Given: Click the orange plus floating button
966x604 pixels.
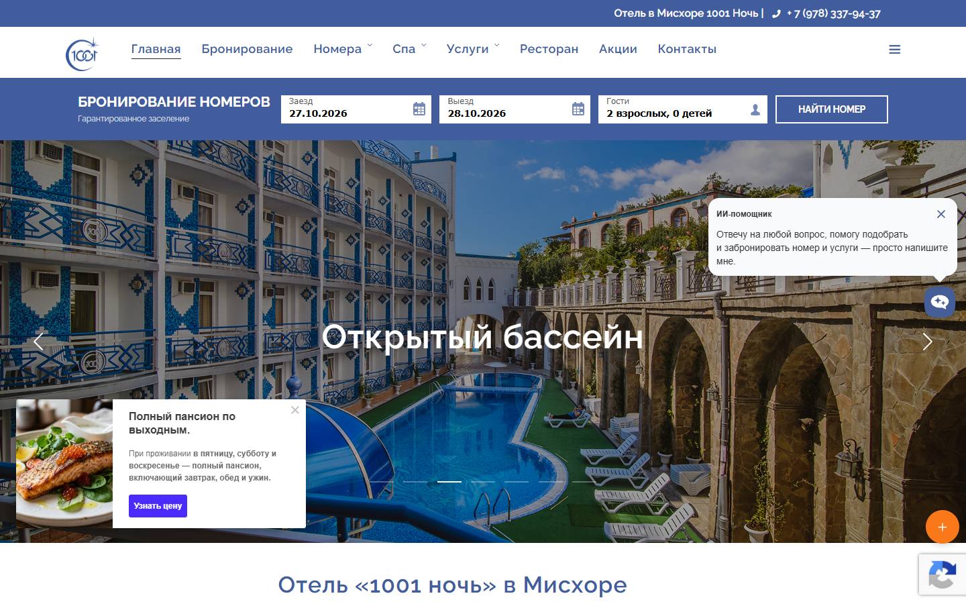Looking at the screenshot, I should coord(943,527).
